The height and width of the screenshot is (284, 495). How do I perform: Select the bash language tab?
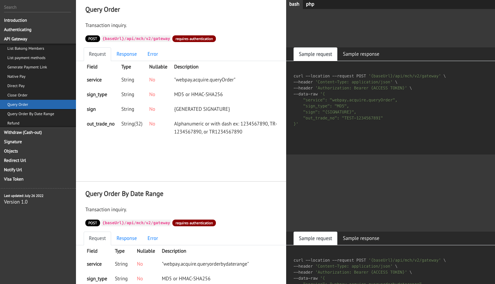click(x=294, y=4)
